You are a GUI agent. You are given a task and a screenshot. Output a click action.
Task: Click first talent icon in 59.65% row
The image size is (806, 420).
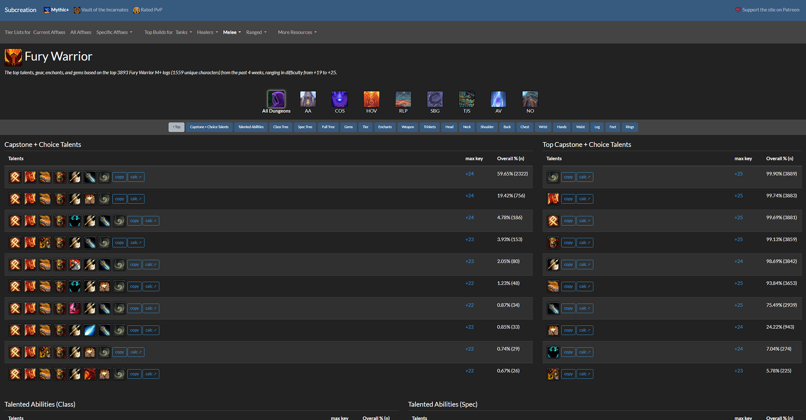(15, 177)
